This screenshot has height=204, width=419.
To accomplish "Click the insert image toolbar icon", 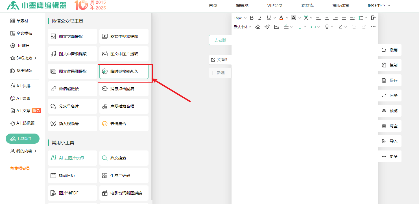I will pos(277,27).
